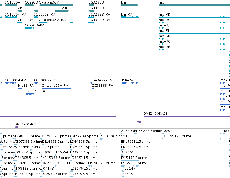The height and width of the screenshot is (178, 230).
Task: Click the EK125346.5prime EST label
Action: pos(70,163)
